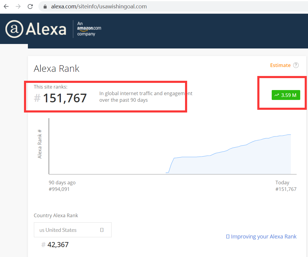Click the green 3.59 M rank change badge
This screenshot has height=257, width=308.
point(286,95)
